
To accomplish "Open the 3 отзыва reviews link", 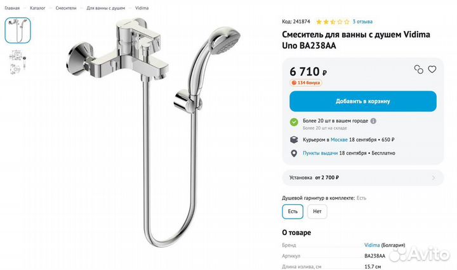I will click(362, 22).
